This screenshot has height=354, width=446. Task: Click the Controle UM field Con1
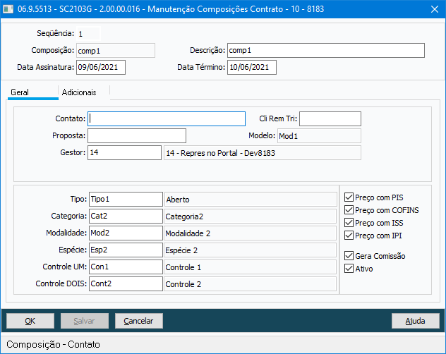coord(126,267)
